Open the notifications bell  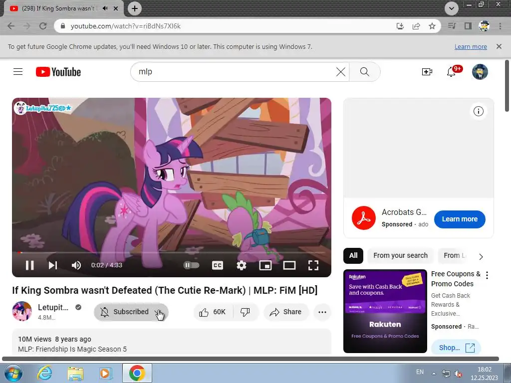[x=451, y=72]
